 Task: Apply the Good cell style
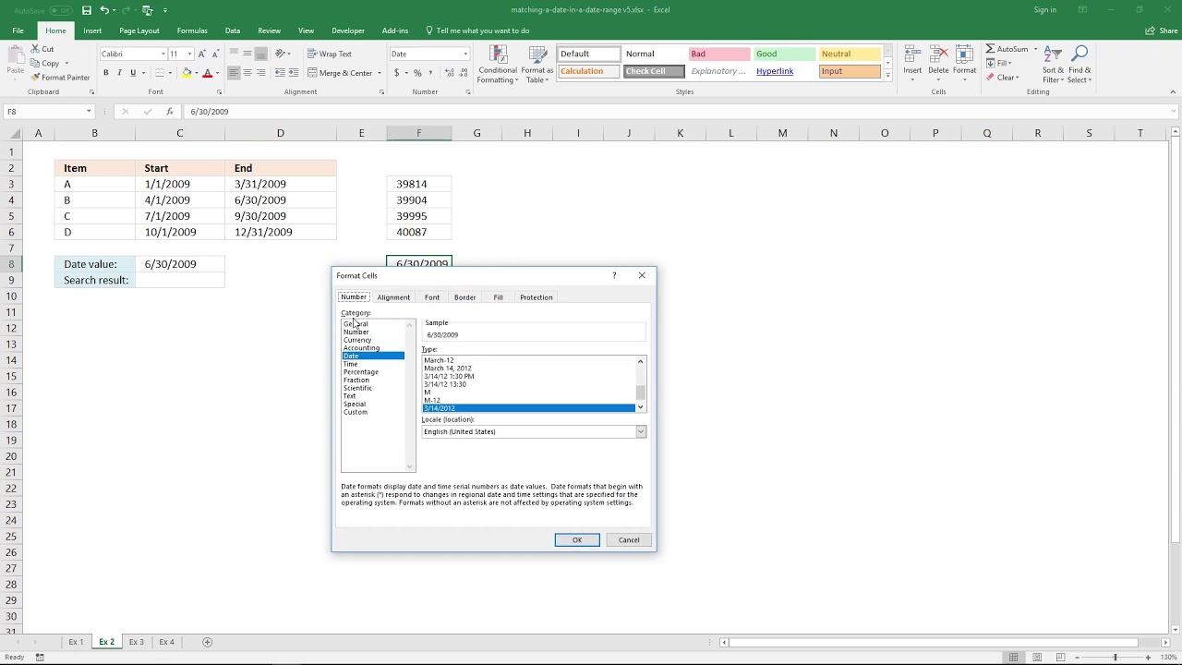(x=784, y=54)
